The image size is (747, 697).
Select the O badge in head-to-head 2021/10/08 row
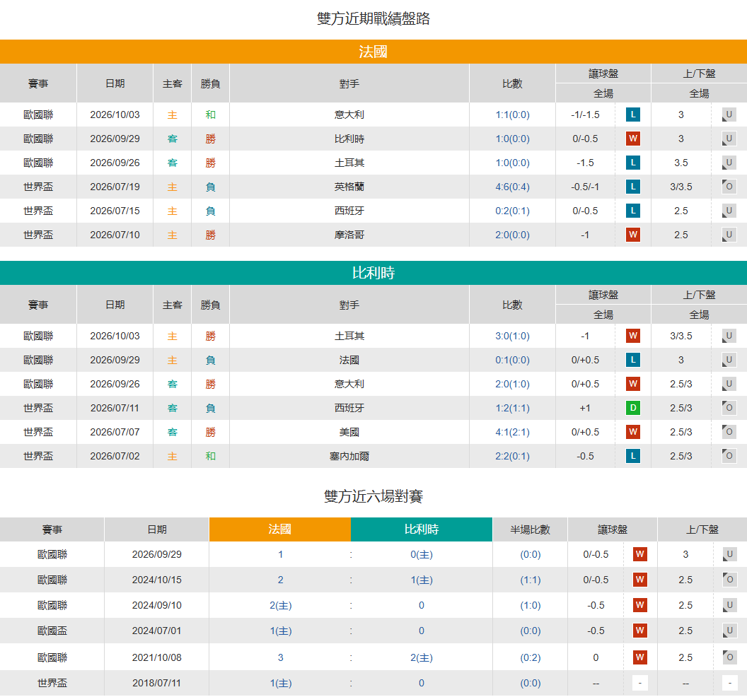[730, 657]
